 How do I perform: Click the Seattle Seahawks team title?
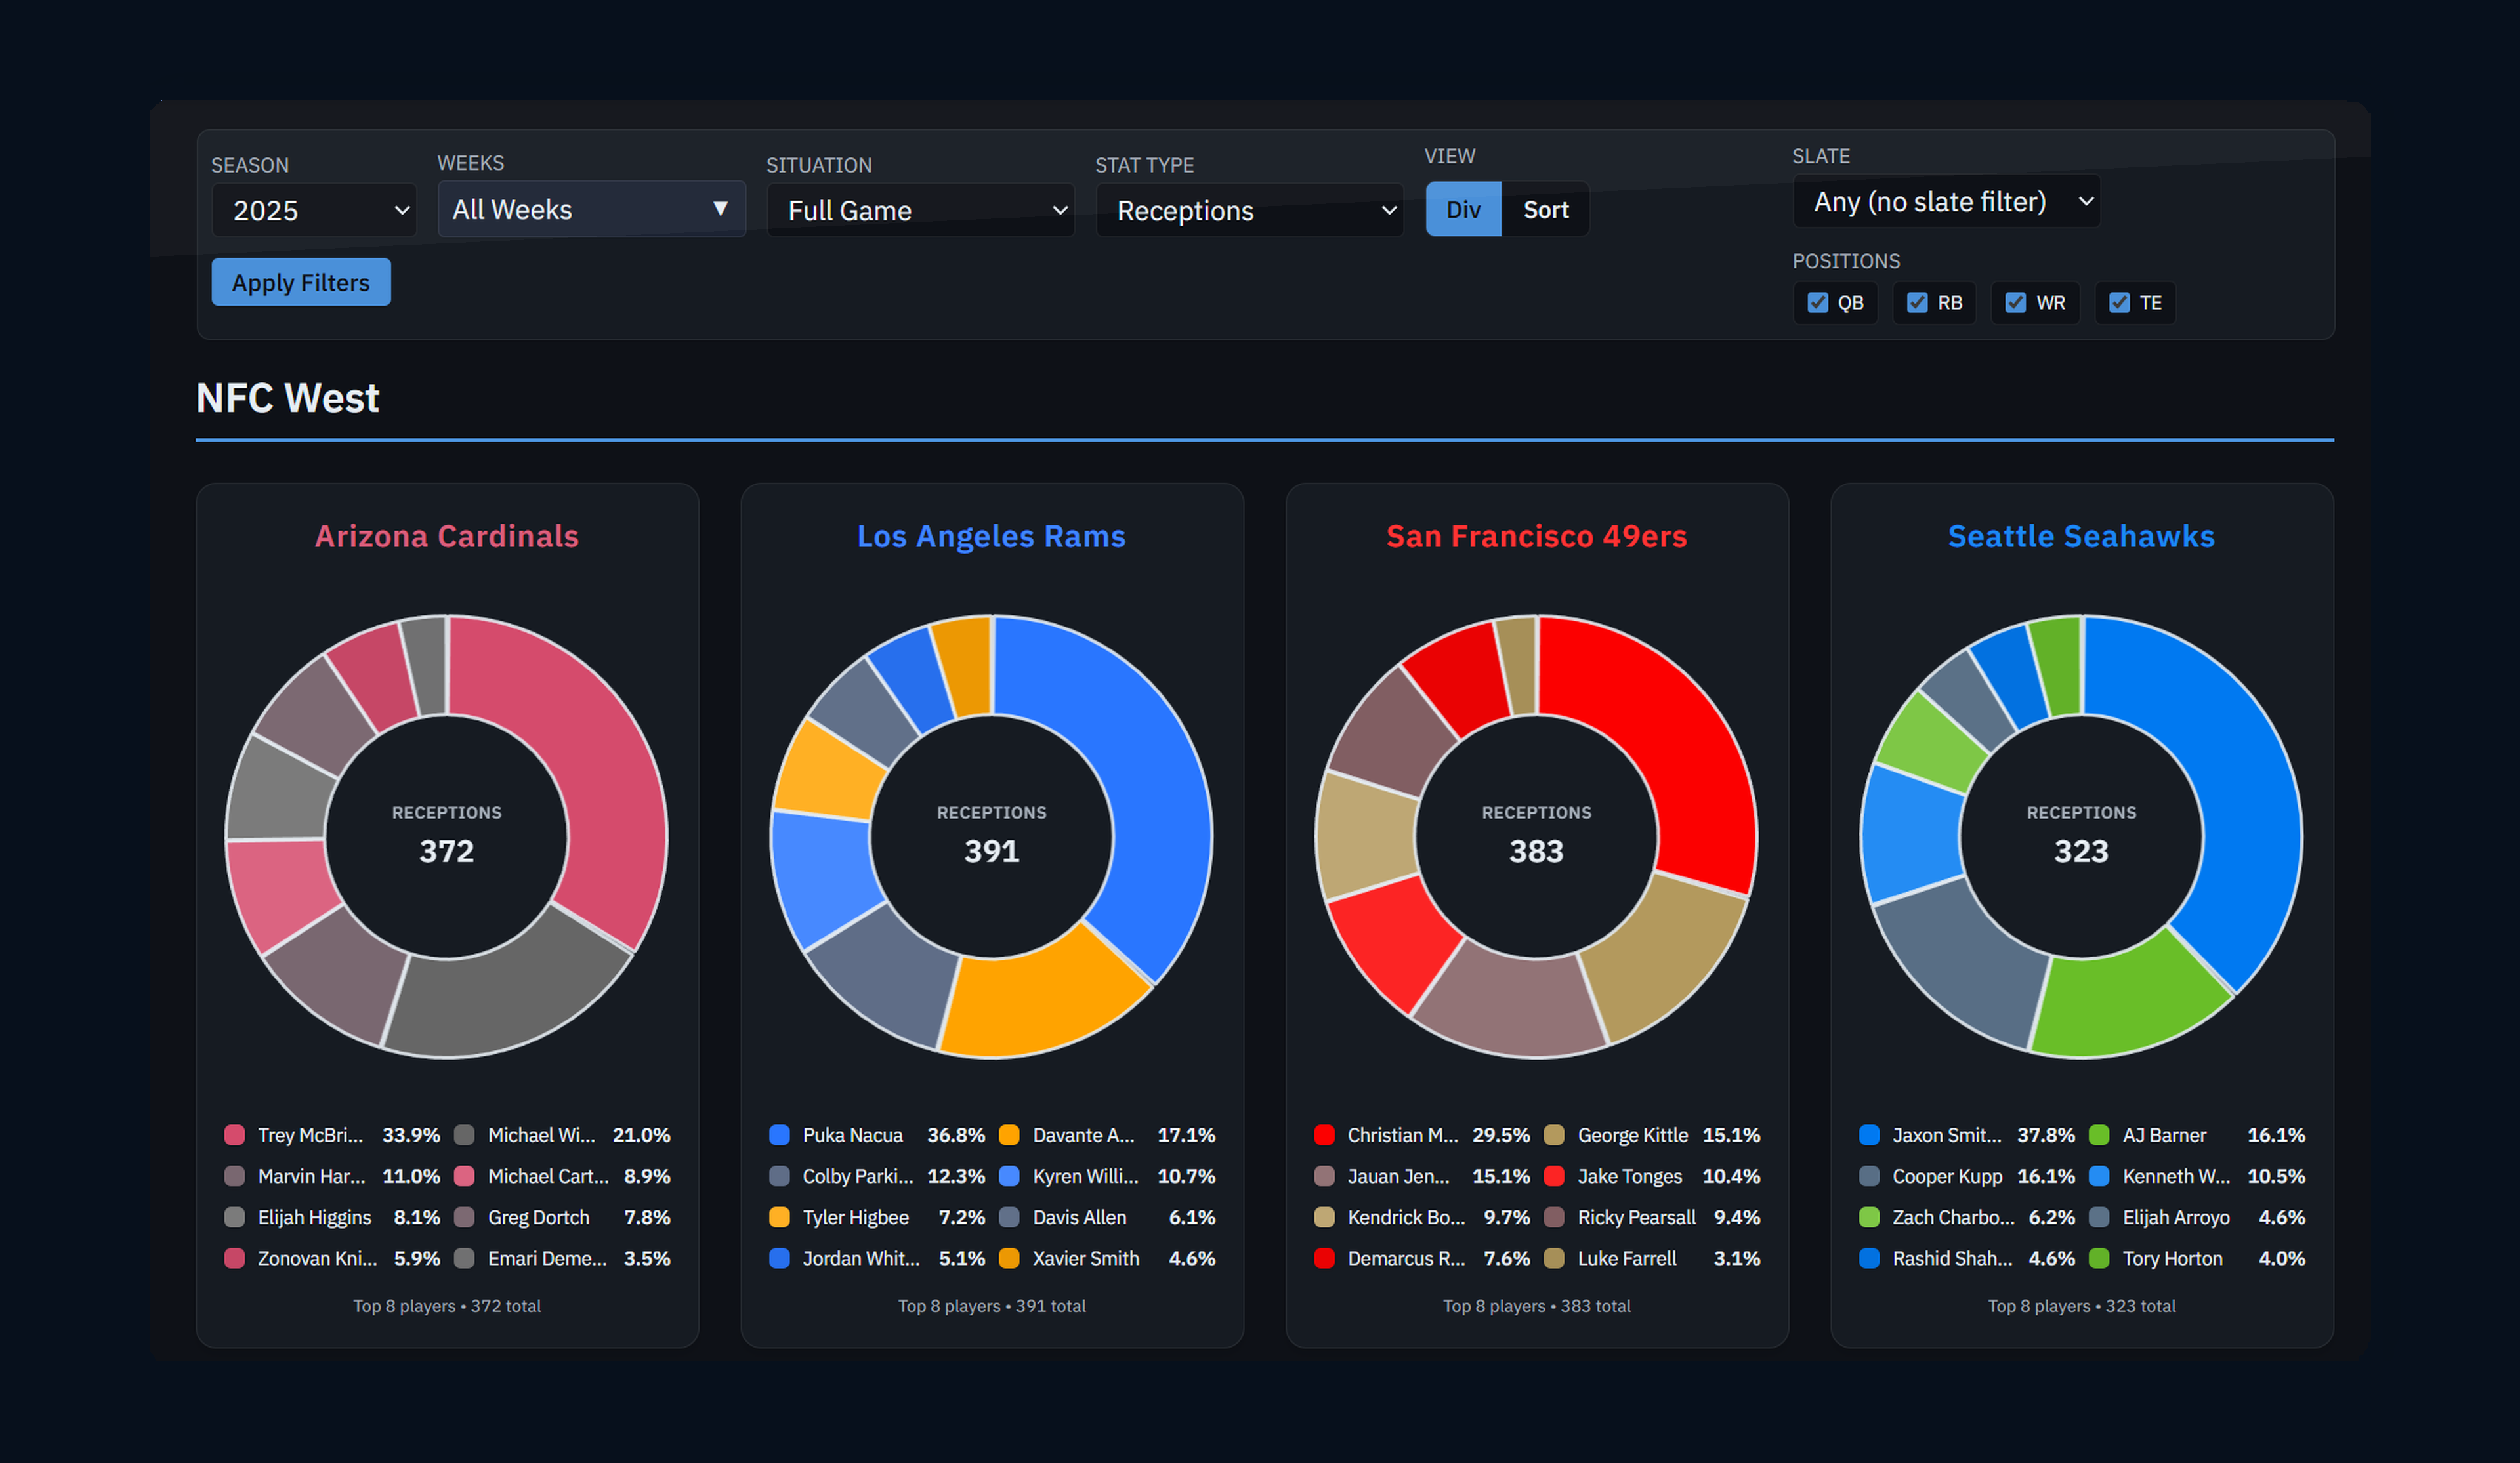pos(2081,536)
